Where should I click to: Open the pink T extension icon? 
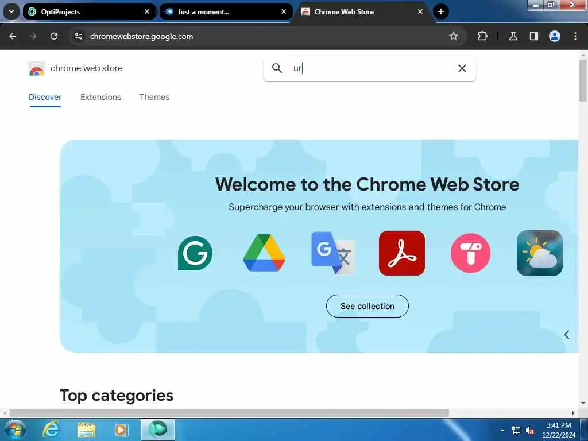[471, 253]
